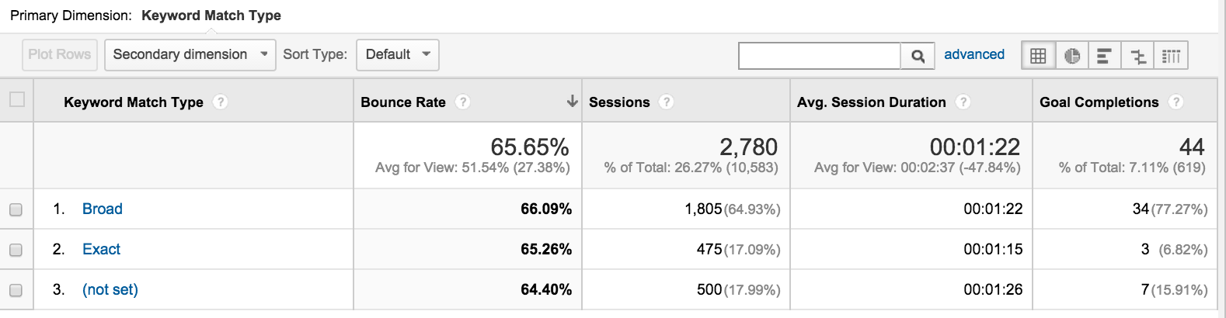Switch to the Pivot table view
This screenshot has width=1226, height=318.
pos(1172,56)
